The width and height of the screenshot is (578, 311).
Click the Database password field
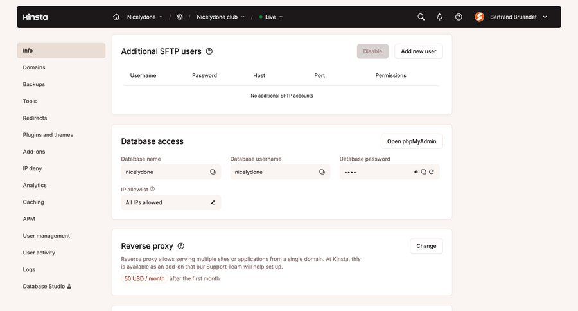pyautogui.click(x=390, y=172)
